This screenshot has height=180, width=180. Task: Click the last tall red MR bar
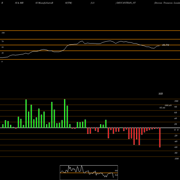tap(160, 138)
